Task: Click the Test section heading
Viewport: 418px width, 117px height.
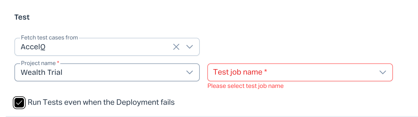Action: [22, 17]
